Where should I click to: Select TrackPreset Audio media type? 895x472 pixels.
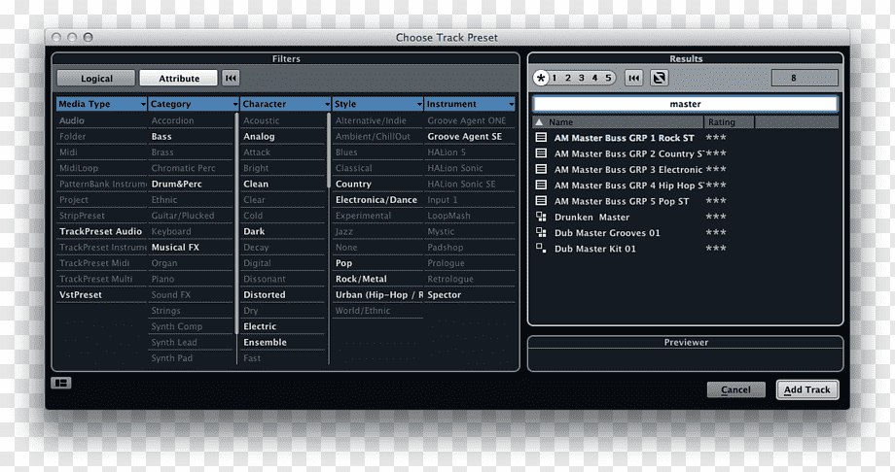point(100,231)
